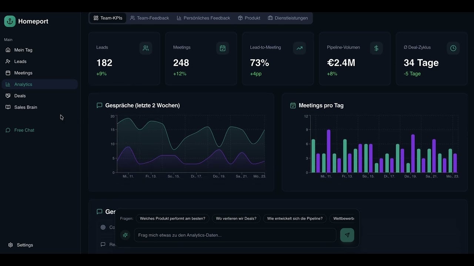
Task: Show the Dienstleistungen tab
Action: point(288,18)
